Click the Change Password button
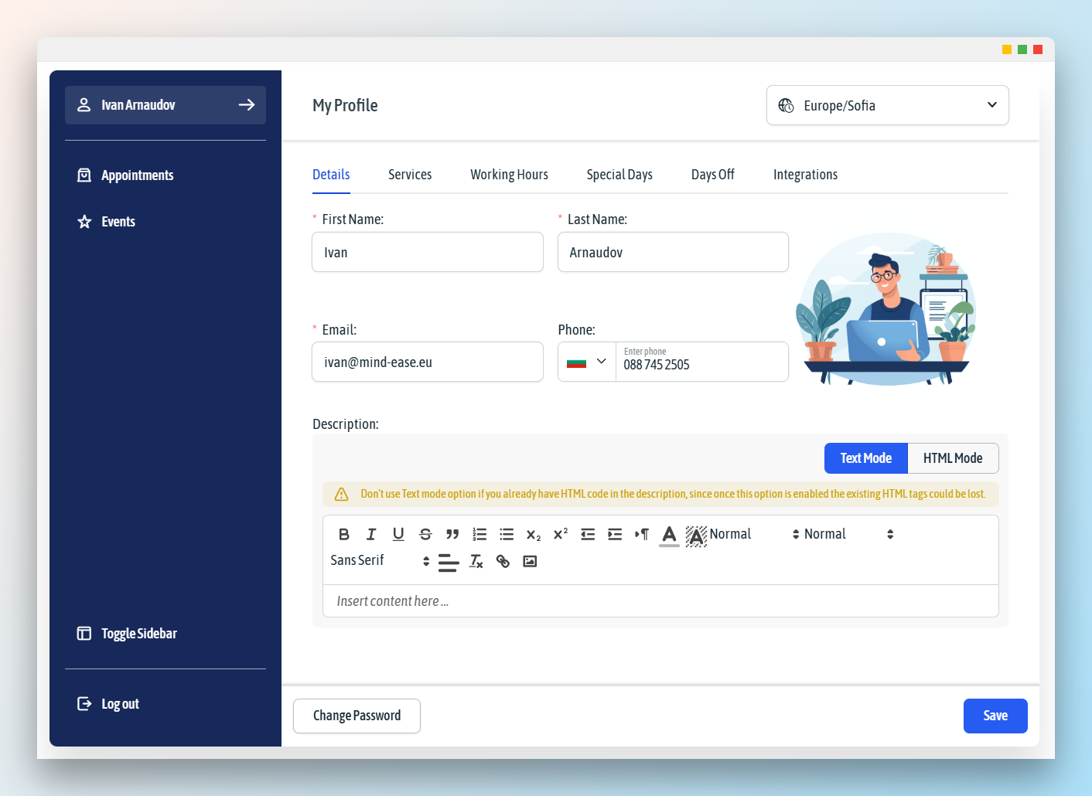This screenshot has width=1092, height=796. 357,716
